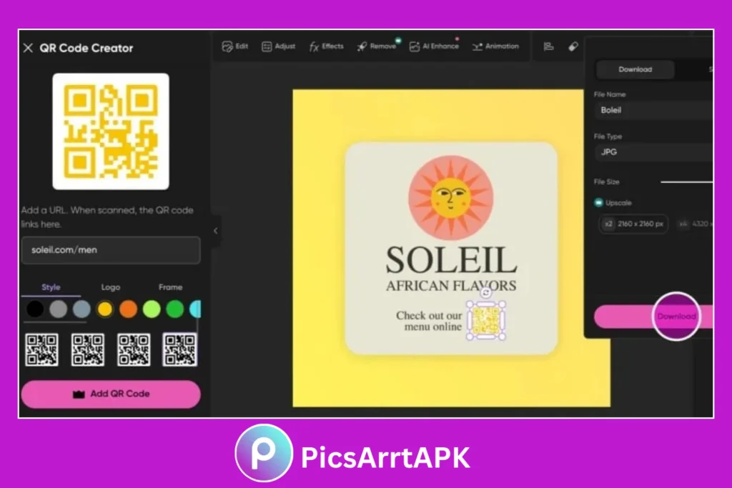
Task: Select the orange color swatch for QR style
Action: coord(129,309)
